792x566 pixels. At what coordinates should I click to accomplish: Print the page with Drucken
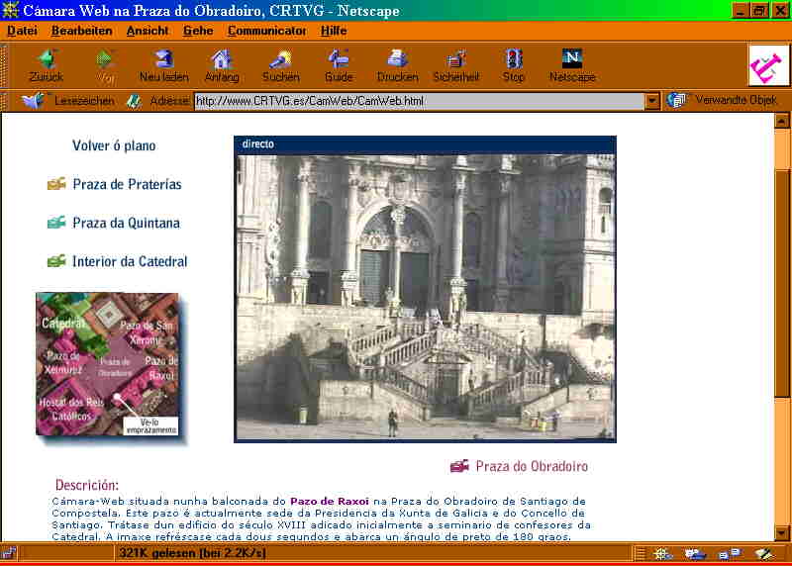(x=396, y=65)
